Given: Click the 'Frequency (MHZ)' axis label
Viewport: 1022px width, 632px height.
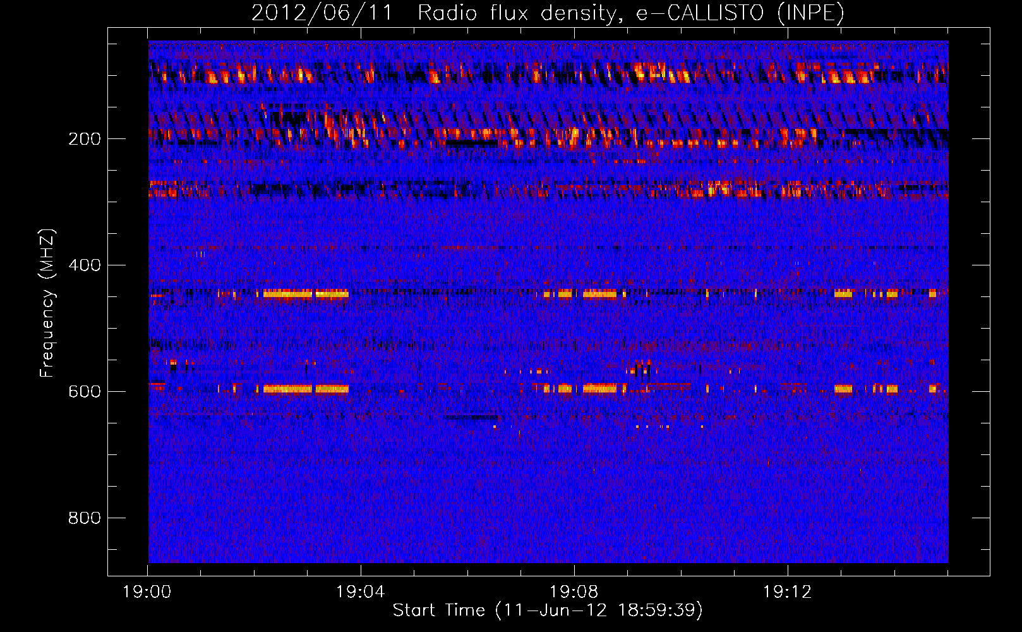Looking at the screenshot, I should [x=47, y=303].
